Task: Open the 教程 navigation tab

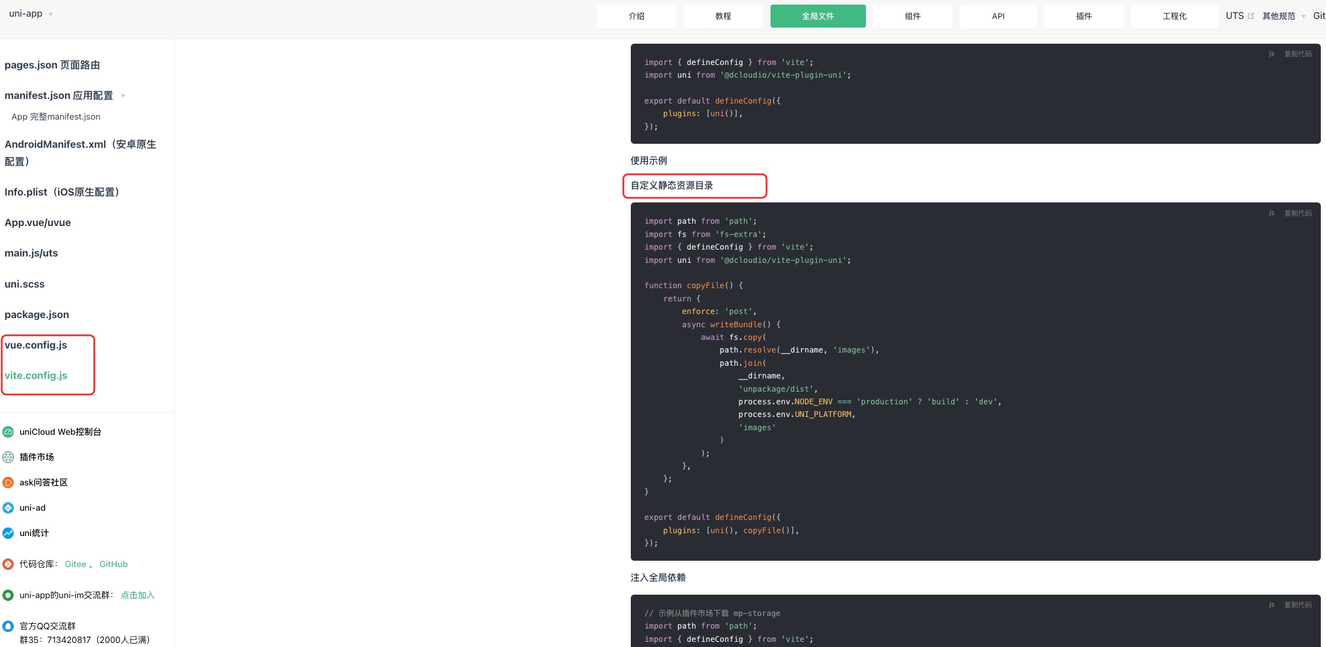Action: (x=723, y=16)
